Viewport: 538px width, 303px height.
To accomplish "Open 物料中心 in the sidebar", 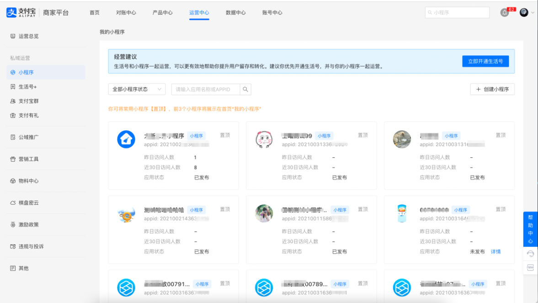I will [x=29, y=181].
